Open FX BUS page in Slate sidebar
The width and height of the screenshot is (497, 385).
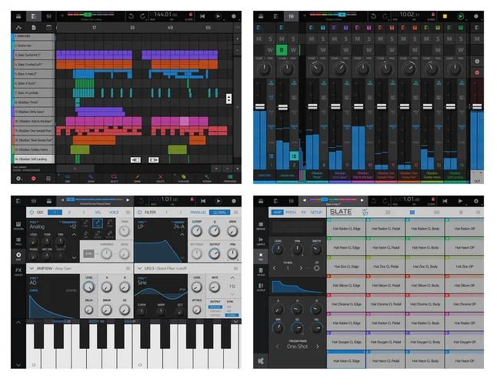[261, 272]
